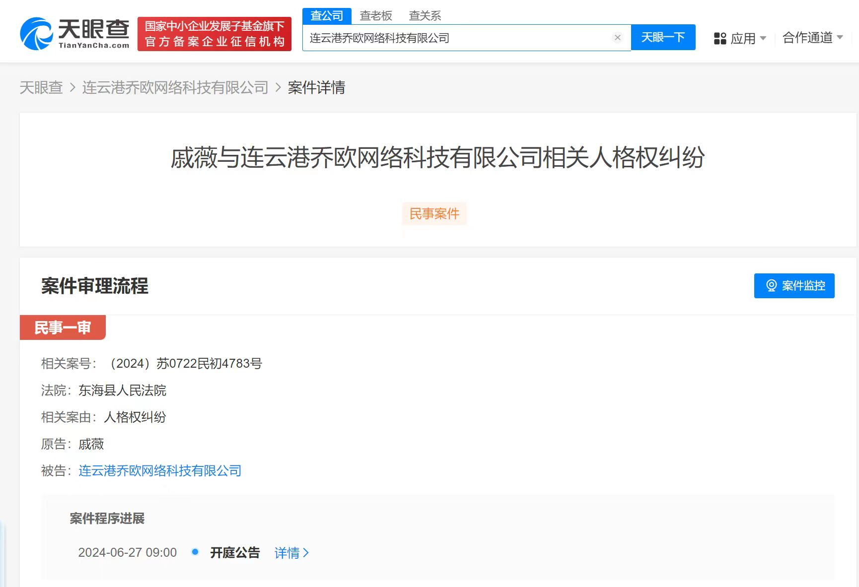Image resolution: width=859 pixels, height=587 pixels.
Task: Click the blue timeline dot beside 开庭公告
Action: [195, 552]
